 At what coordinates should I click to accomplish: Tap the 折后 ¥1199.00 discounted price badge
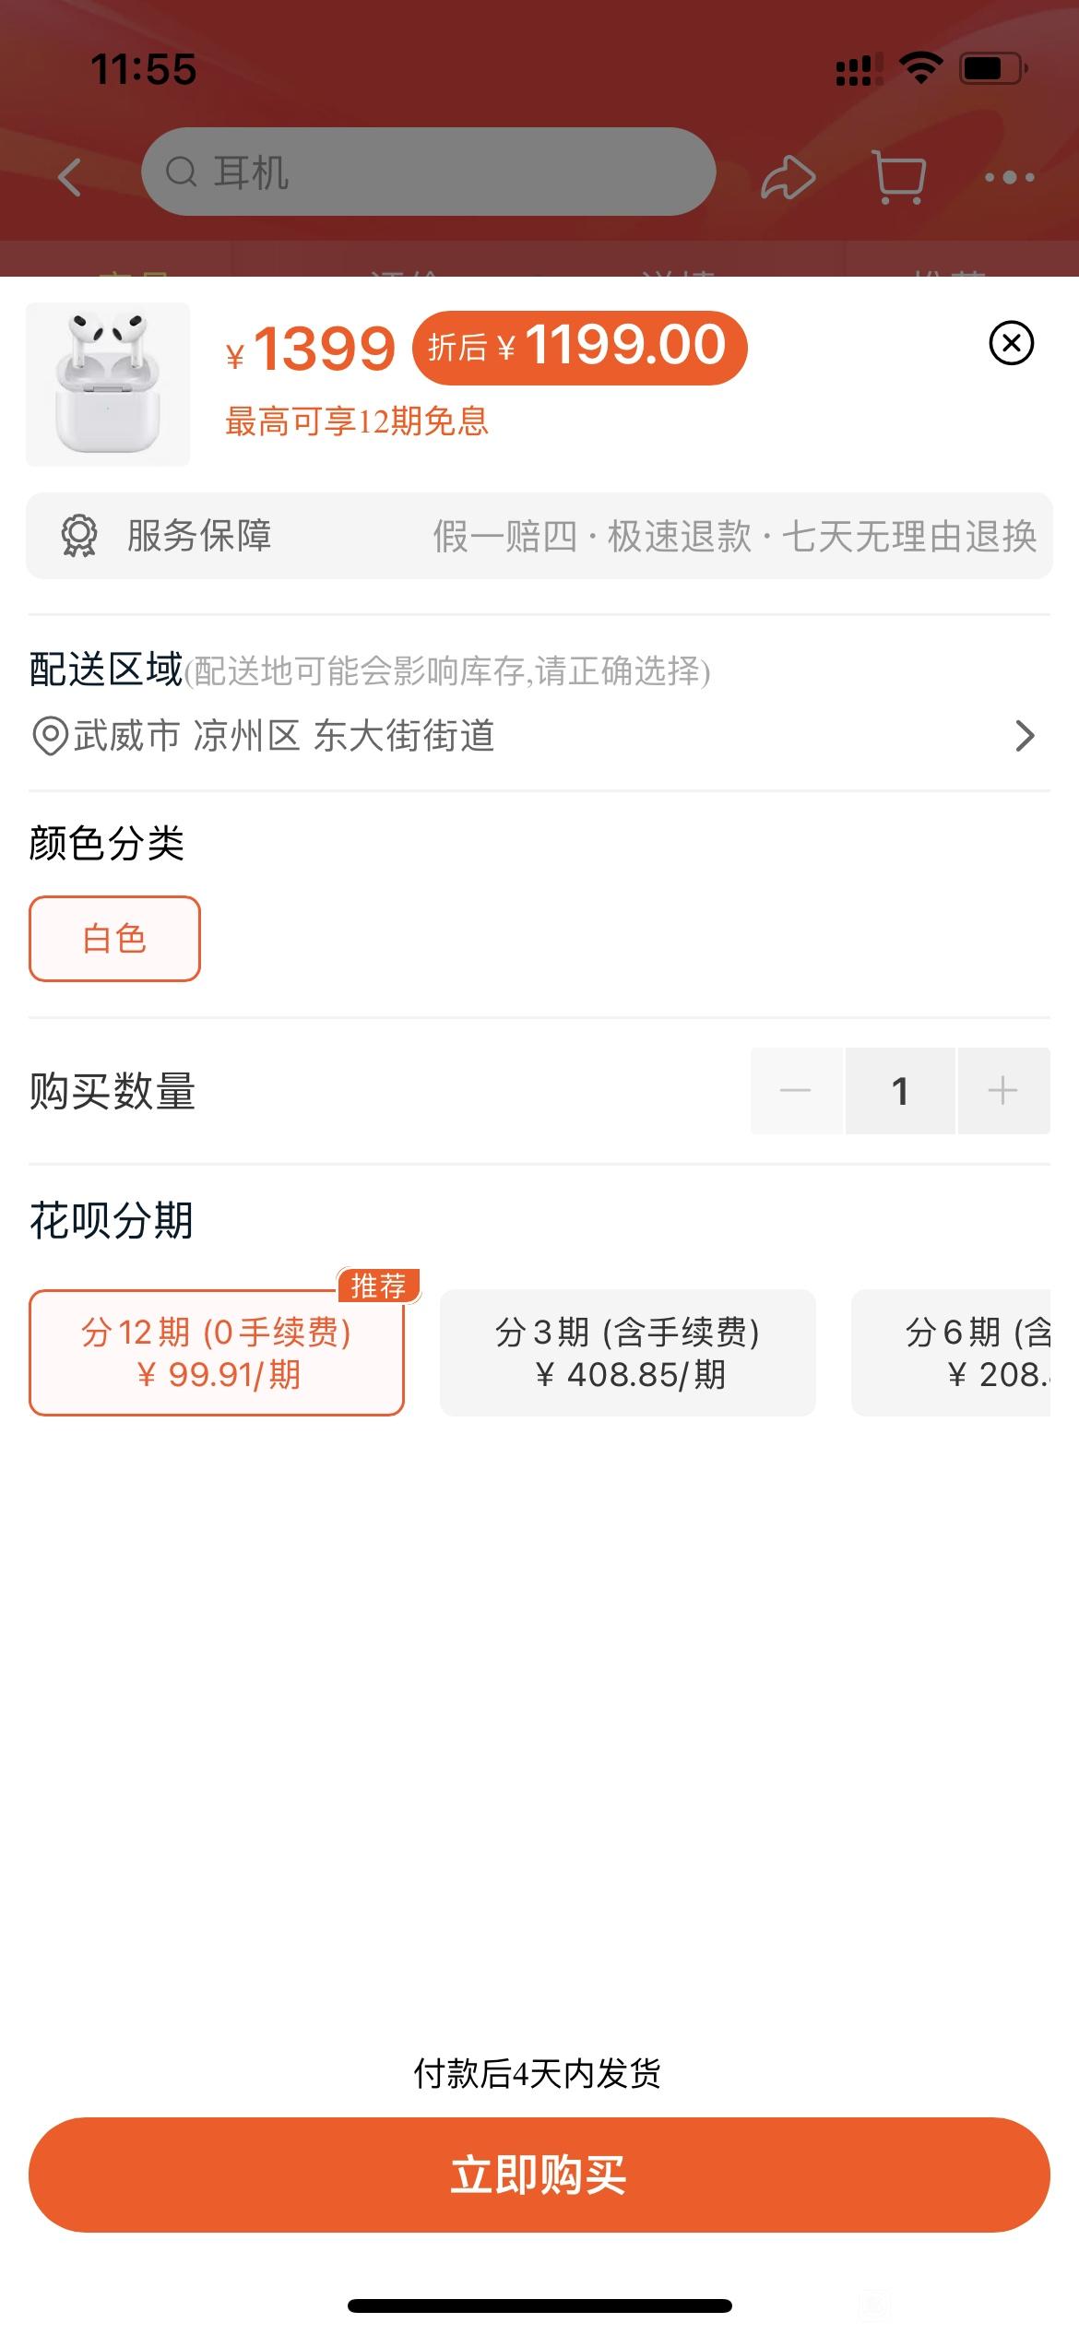579,348
